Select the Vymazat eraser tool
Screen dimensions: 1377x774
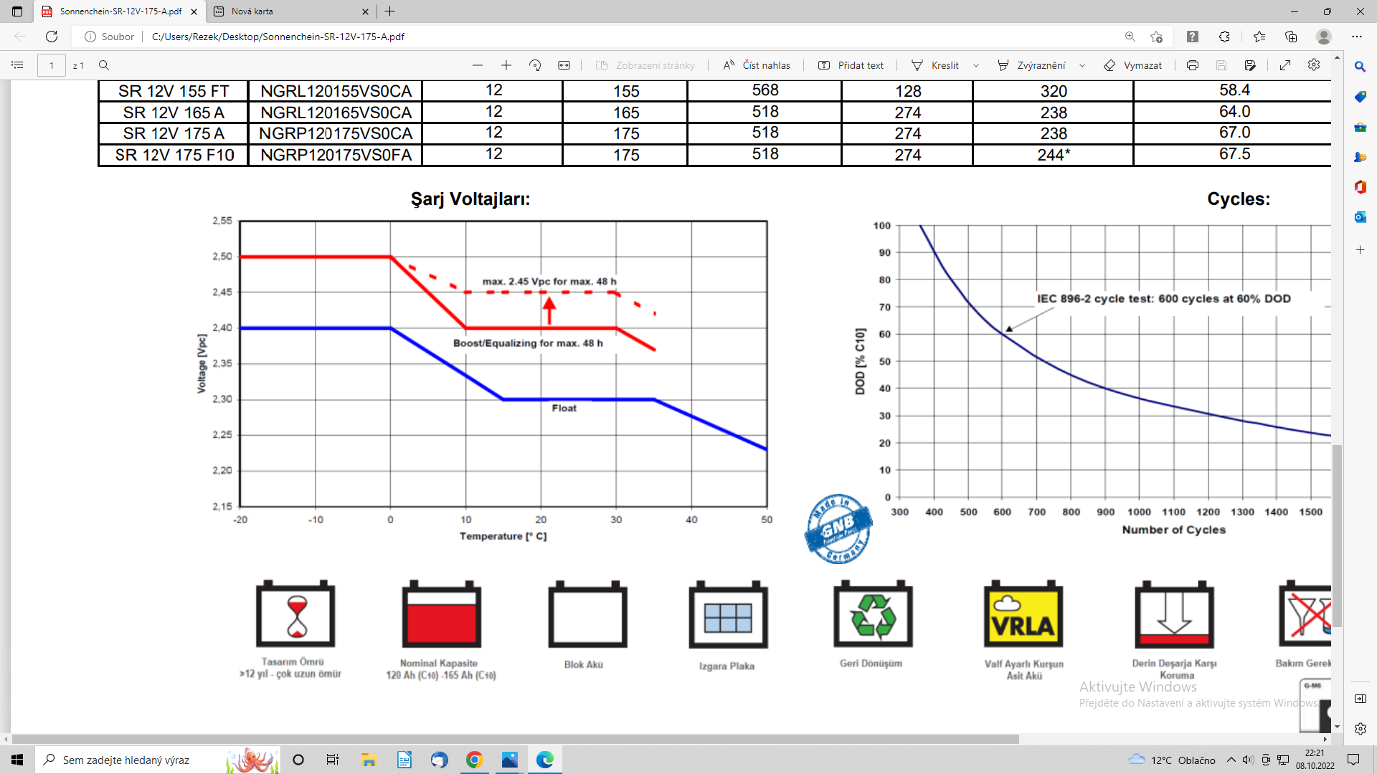pos(1133,65)
